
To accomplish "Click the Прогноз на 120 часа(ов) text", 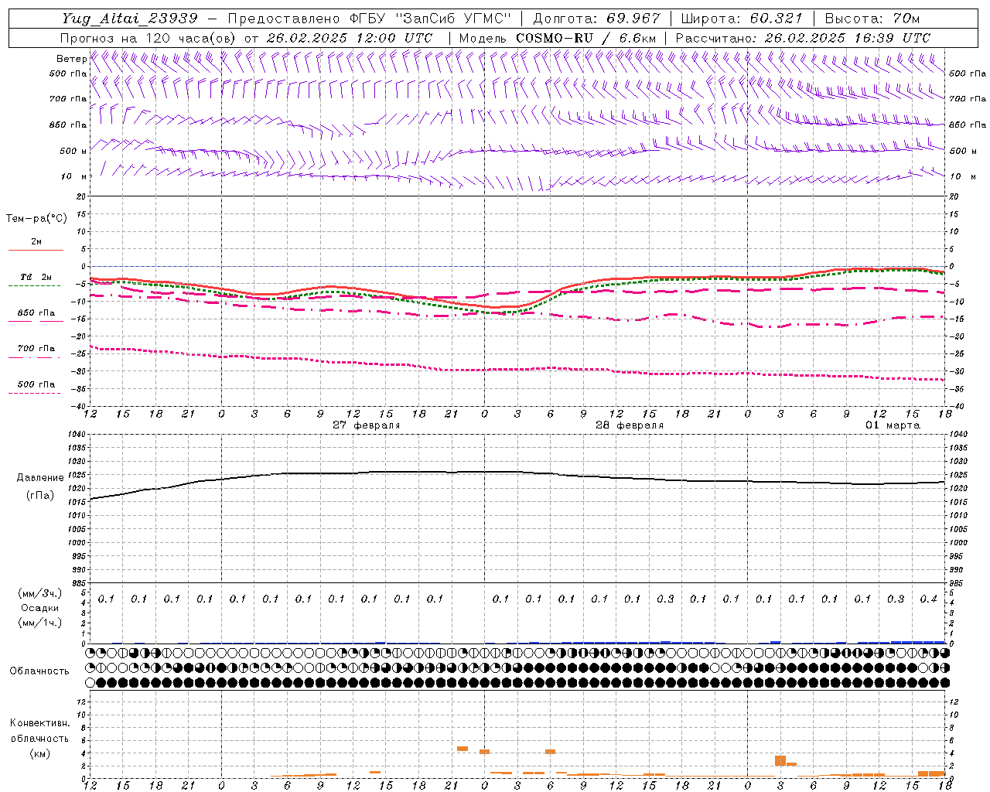I will point(148,38).
